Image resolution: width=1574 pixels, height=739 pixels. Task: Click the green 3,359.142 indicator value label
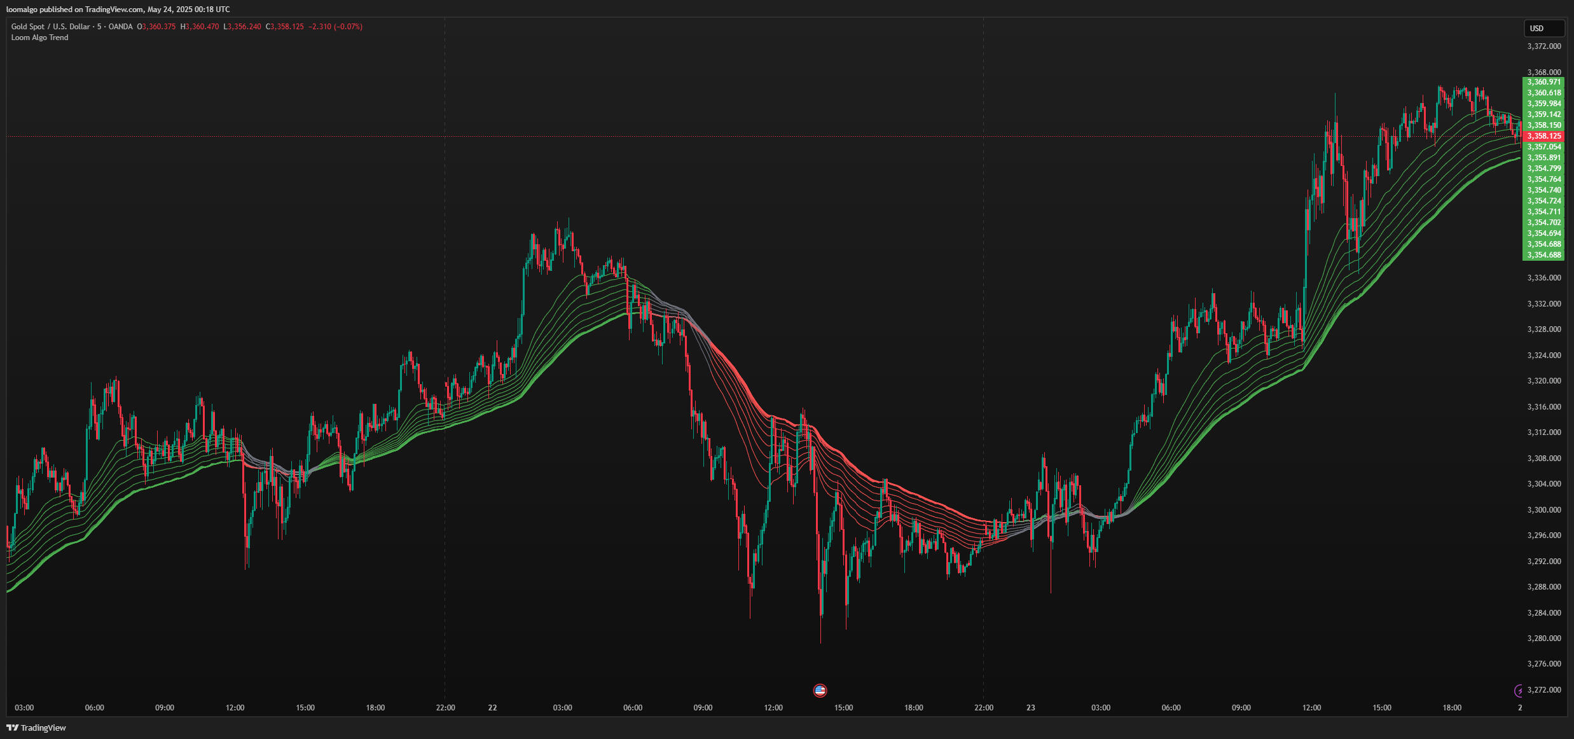point(1543,114)
